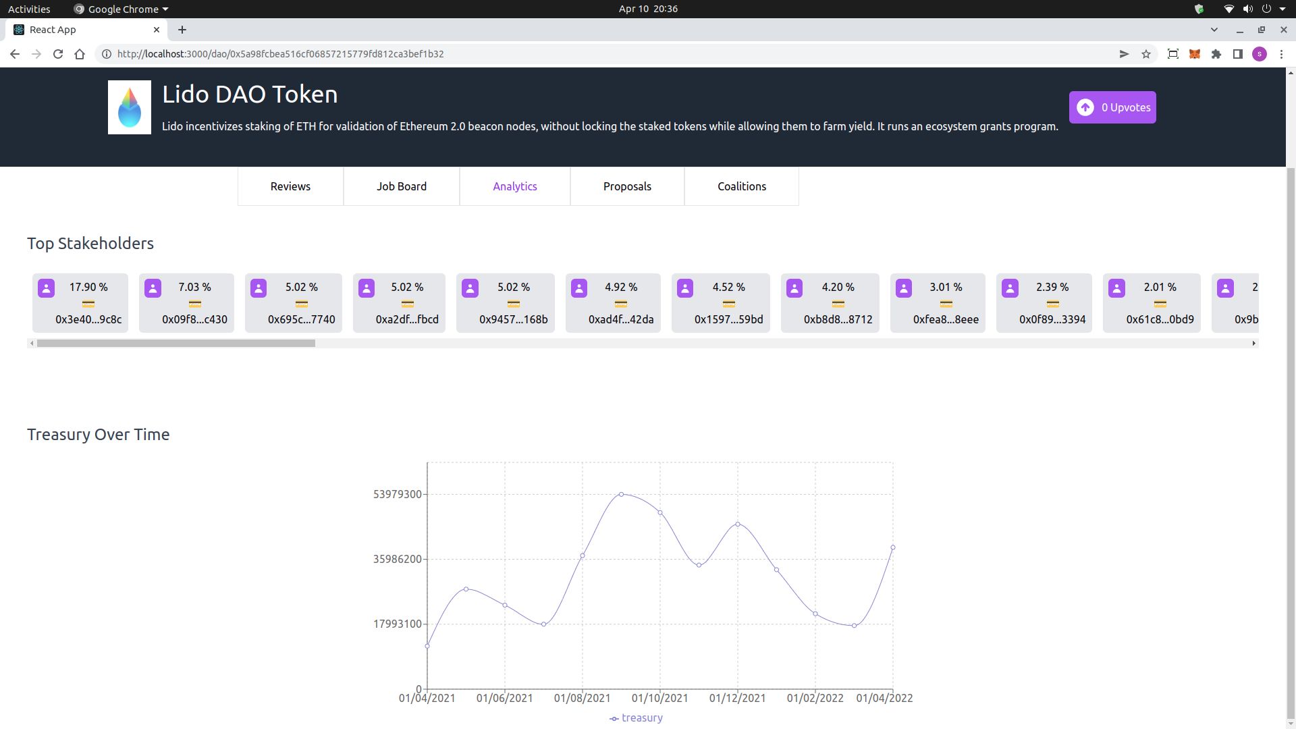Switch to the Job Board tab

coord(402,186)
